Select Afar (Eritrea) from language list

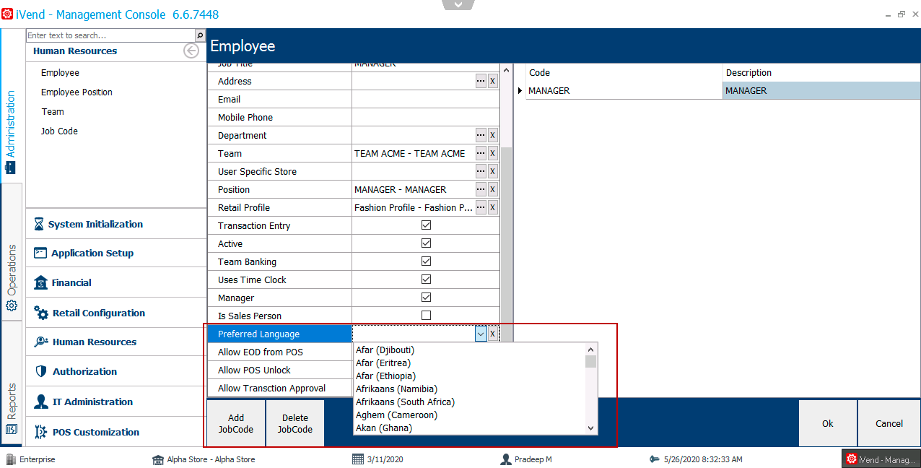coord(469,363)
